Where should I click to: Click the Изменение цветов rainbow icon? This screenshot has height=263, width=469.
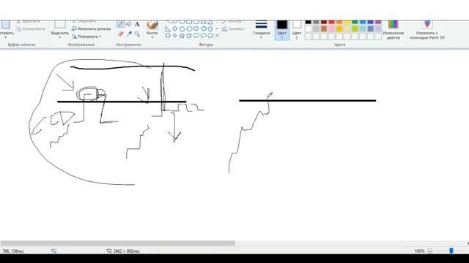(393, 24)
